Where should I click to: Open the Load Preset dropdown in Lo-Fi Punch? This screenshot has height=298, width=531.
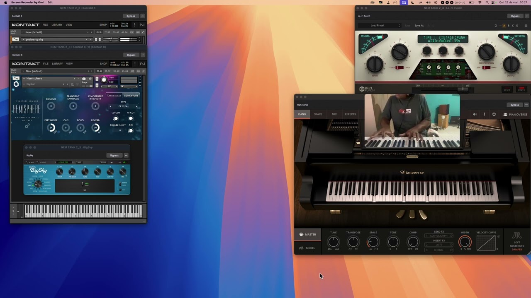380,26
